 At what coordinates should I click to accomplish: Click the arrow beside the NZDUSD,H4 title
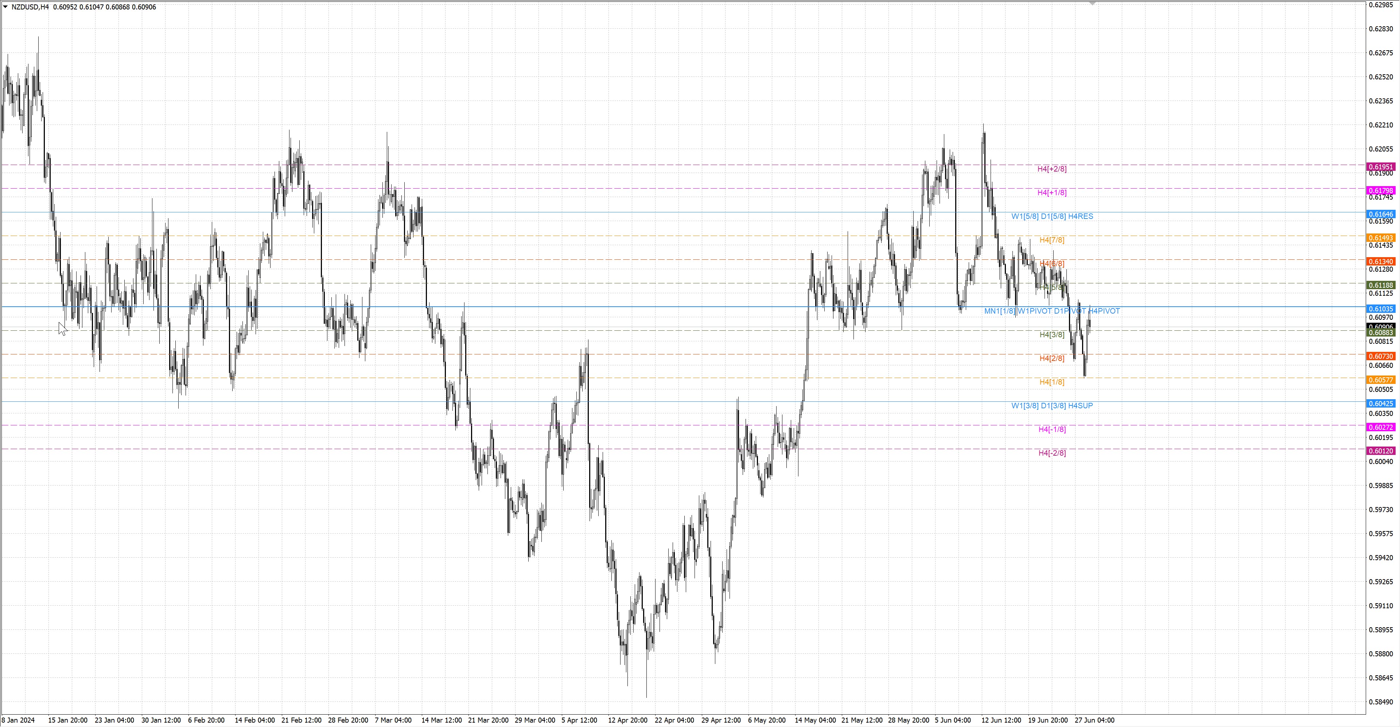tap(5, 7)
